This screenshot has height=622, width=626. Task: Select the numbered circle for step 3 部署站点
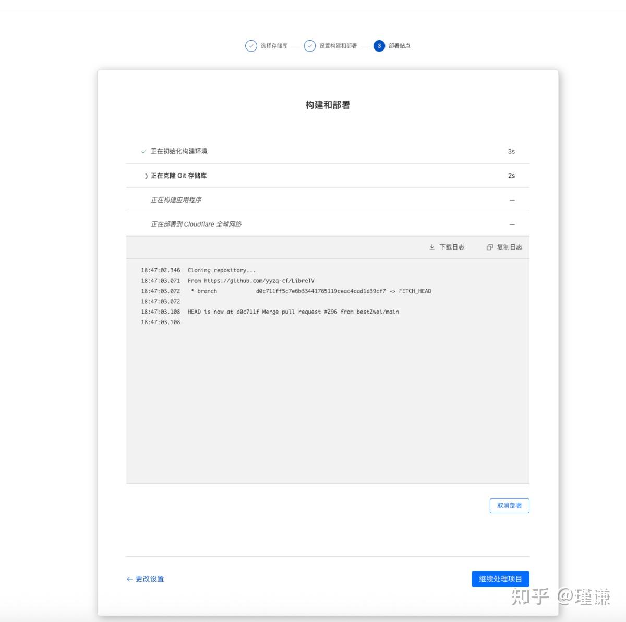pos(379,46)
